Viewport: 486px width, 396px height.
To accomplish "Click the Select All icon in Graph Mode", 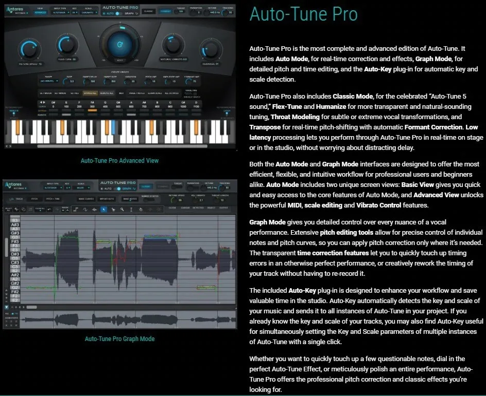I will [9, 209].
